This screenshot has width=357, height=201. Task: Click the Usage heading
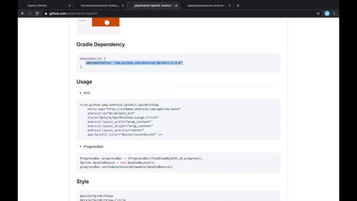pos(84,82)
